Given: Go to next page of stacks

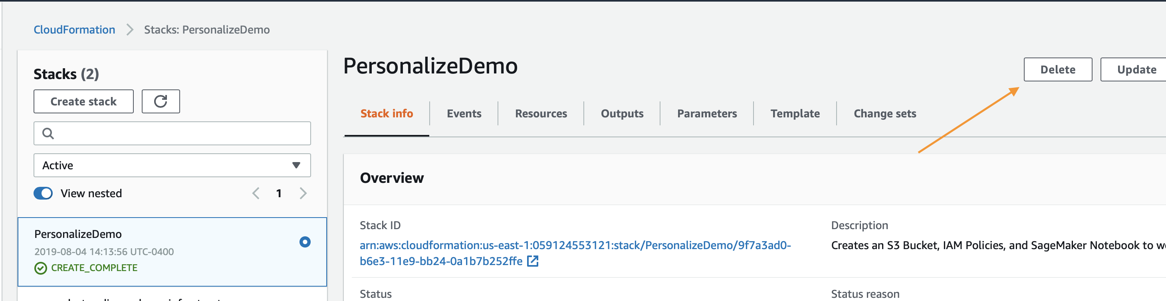Looking at the screenshot, I should tap(303, 194).
